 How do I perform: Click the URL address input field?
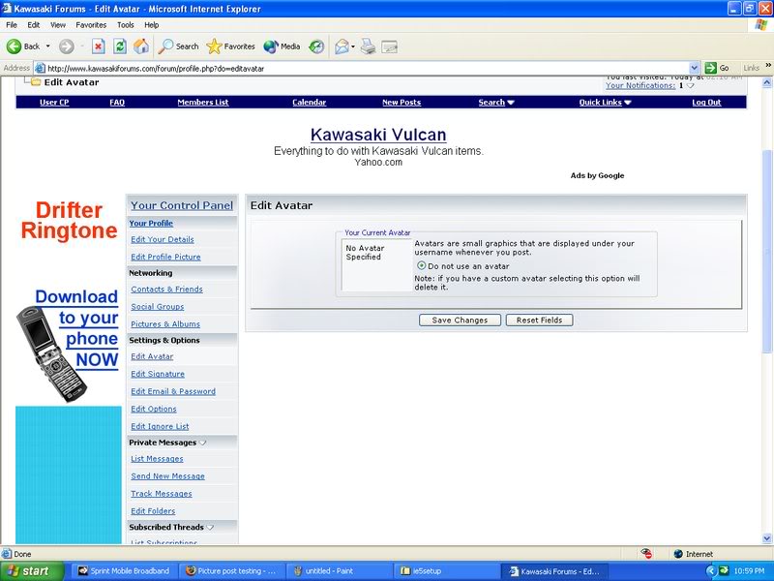pos(368,68)
